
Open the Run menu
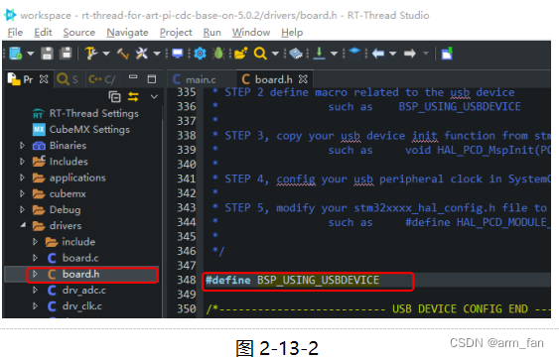click(x=212, y=33)
